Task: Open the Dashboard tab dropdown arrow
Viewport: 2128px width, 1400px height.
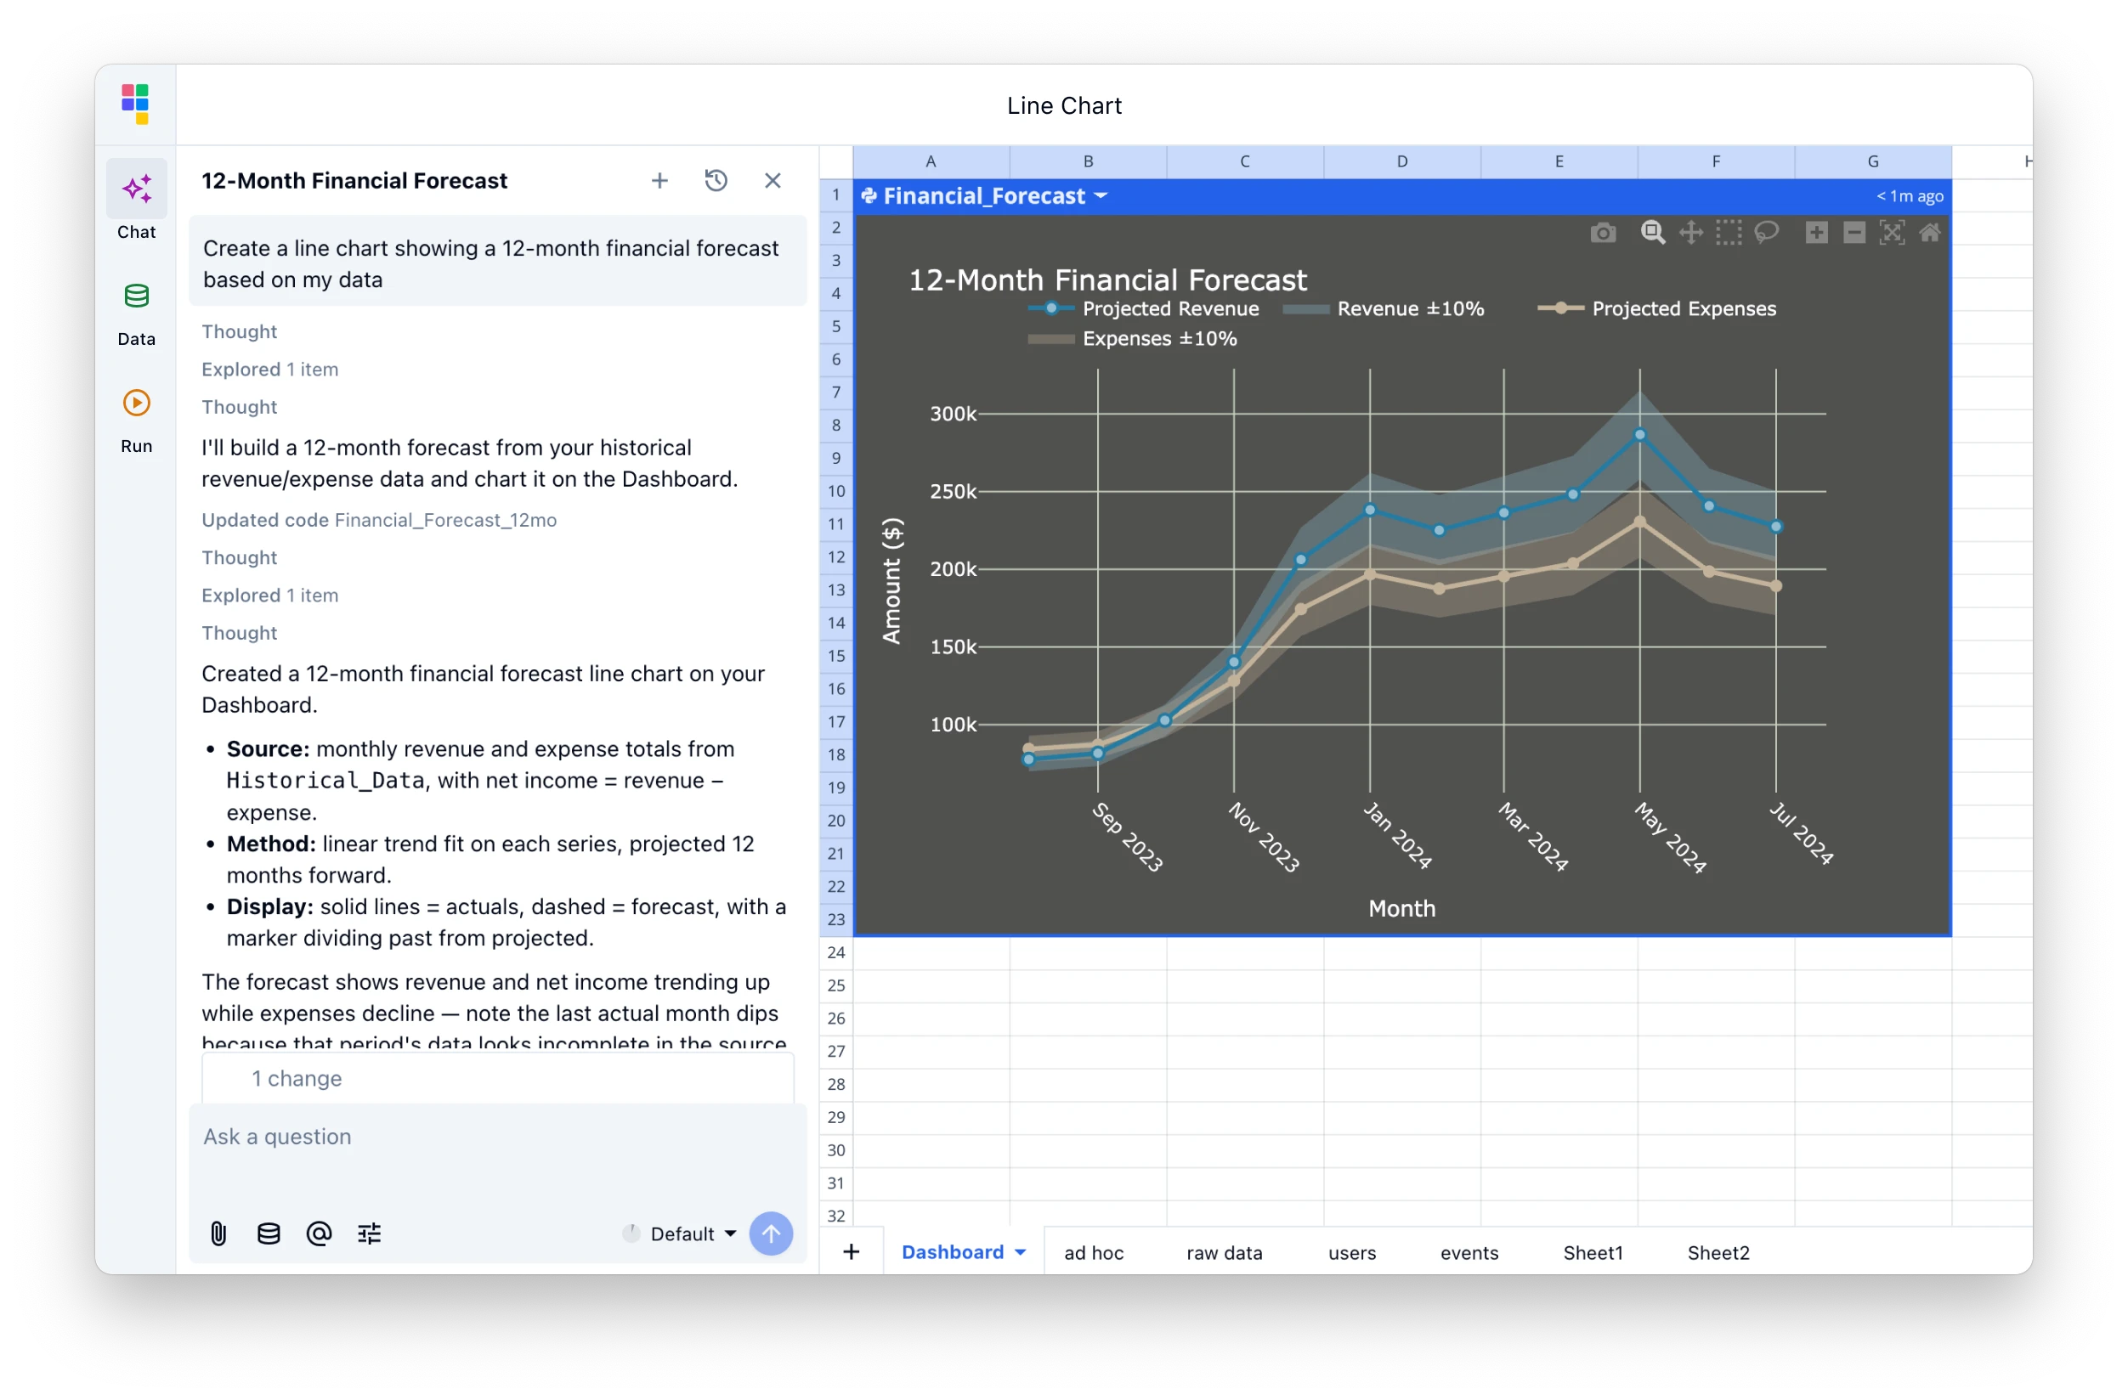Action: 1019,1252
